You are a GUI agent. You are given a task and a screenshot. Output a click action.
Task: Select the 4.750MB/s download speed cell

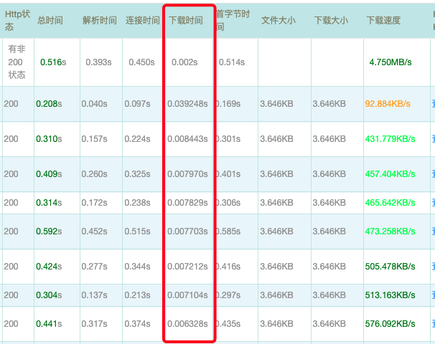tap(390, 62)
